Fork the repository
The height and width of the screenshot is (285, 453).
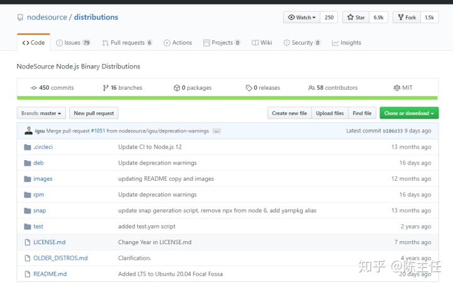(407, 18)
